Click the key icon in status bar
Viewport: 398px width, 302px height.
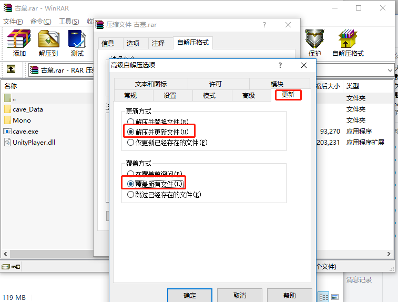point(16,266)
